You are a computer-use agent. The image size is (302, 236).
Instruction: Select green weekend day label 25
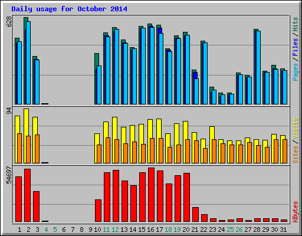230,230
